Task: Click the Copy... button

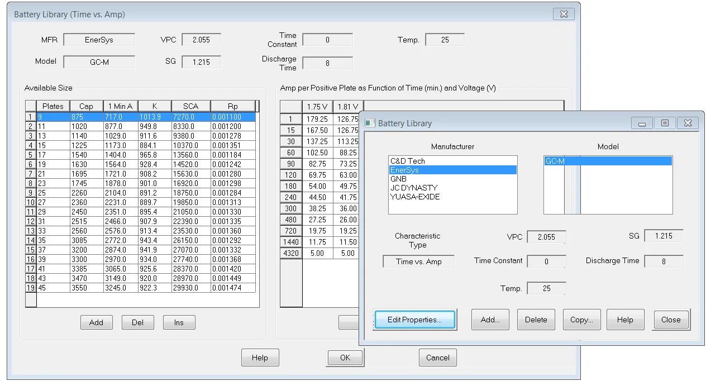Action: 581,320
